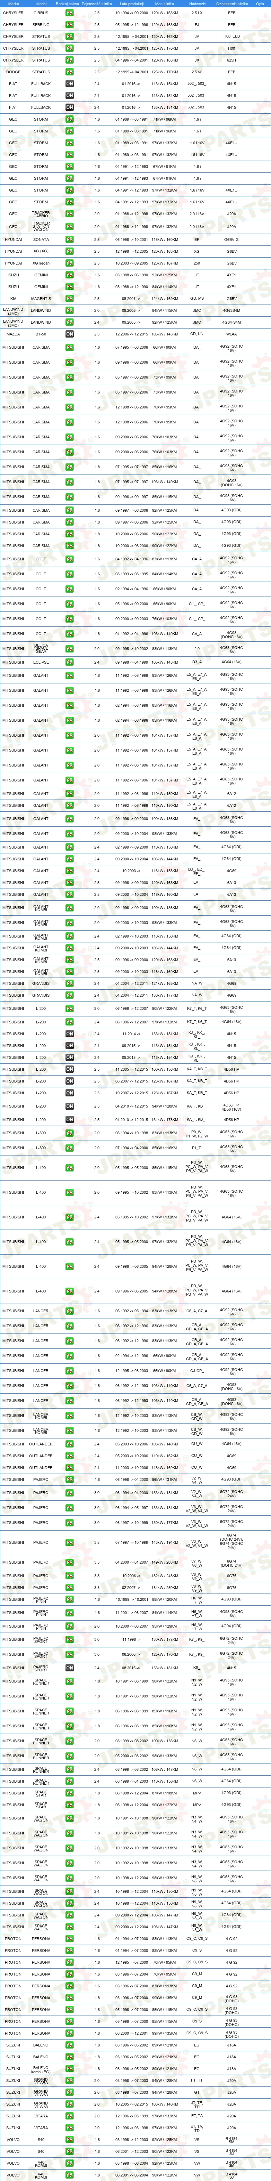Viewport: 271px width, 2181px height.
Task: Click the 'KIA' brand cell
Action: 14,299
